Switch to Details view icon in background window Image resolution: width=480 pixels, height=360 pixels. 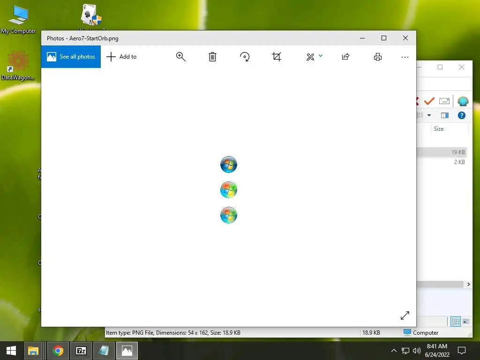(456, 322)
